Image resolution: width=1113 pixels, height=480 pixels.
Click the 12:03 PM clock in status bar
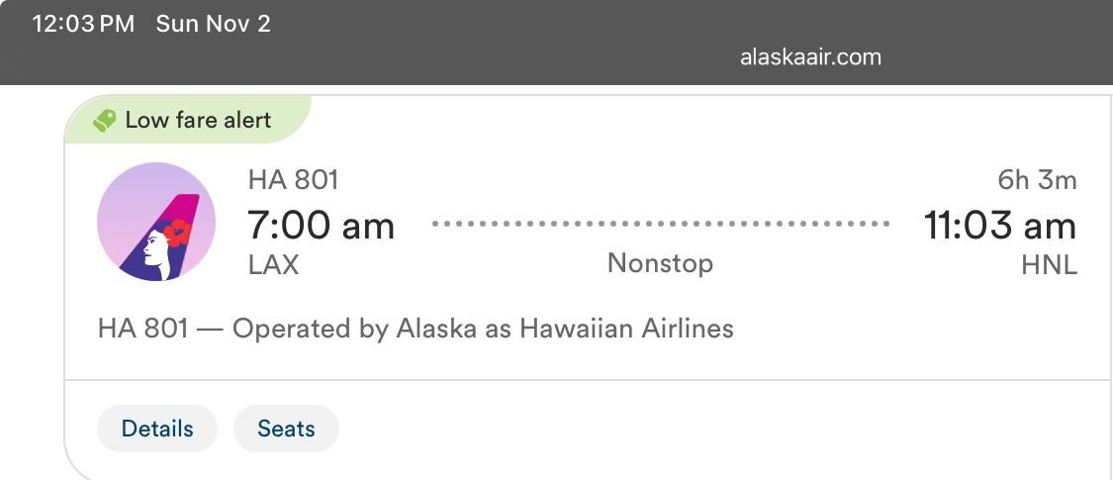[83, 24]
